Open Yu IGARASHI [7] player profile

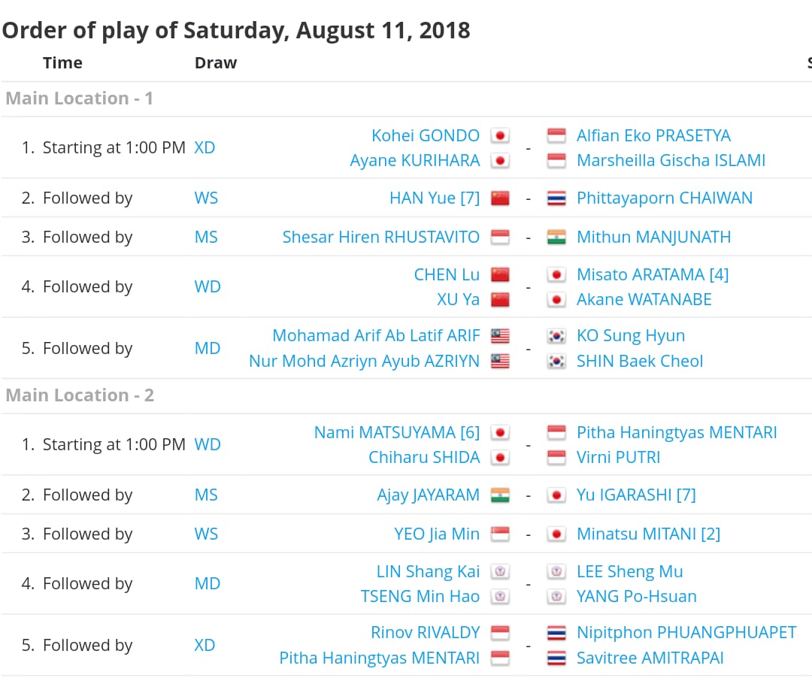point(636,495)
